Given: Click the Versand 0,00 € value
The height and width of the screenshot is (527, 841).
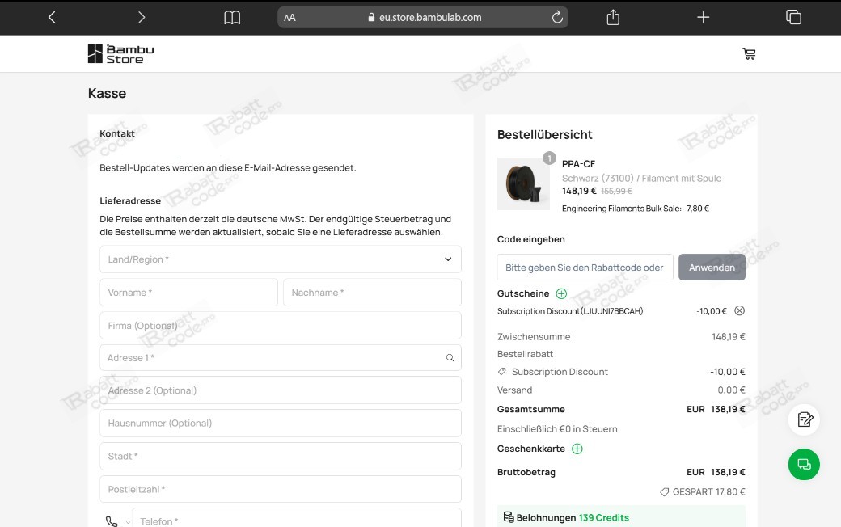Looking at the screenshot, I should [x=732, y=390].
